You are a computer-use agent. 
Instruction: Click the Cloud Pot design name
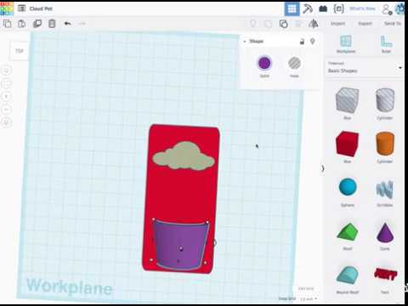tap(41, 8)
